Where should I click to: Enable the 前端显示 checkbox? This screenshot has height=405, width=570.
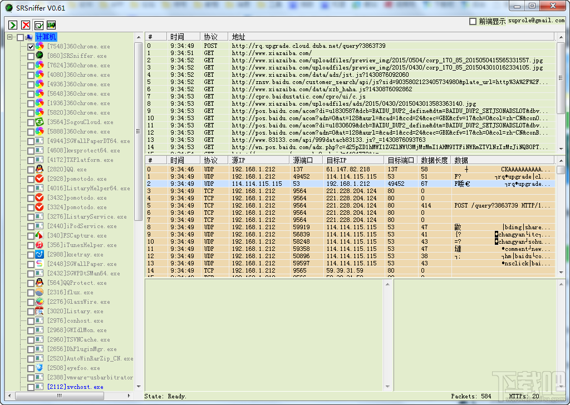[x=473, y=21]
